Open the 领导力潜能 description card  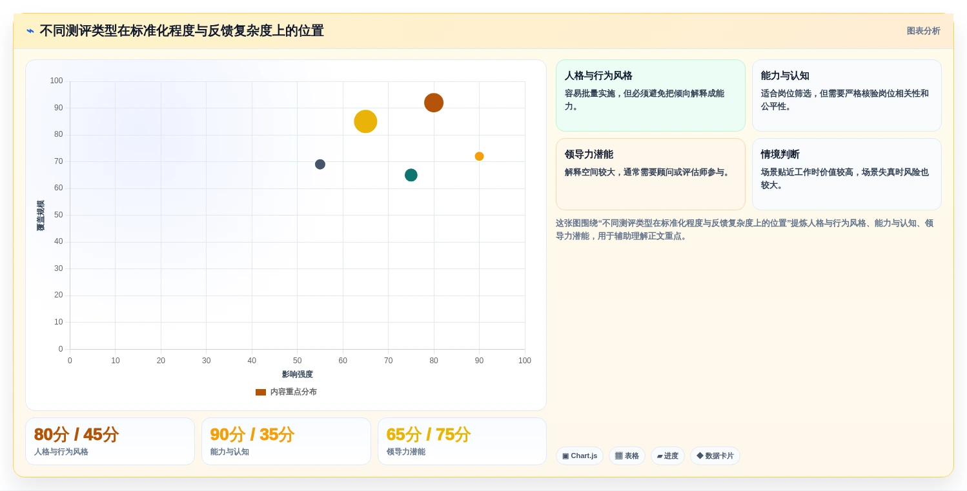(650, 174)
